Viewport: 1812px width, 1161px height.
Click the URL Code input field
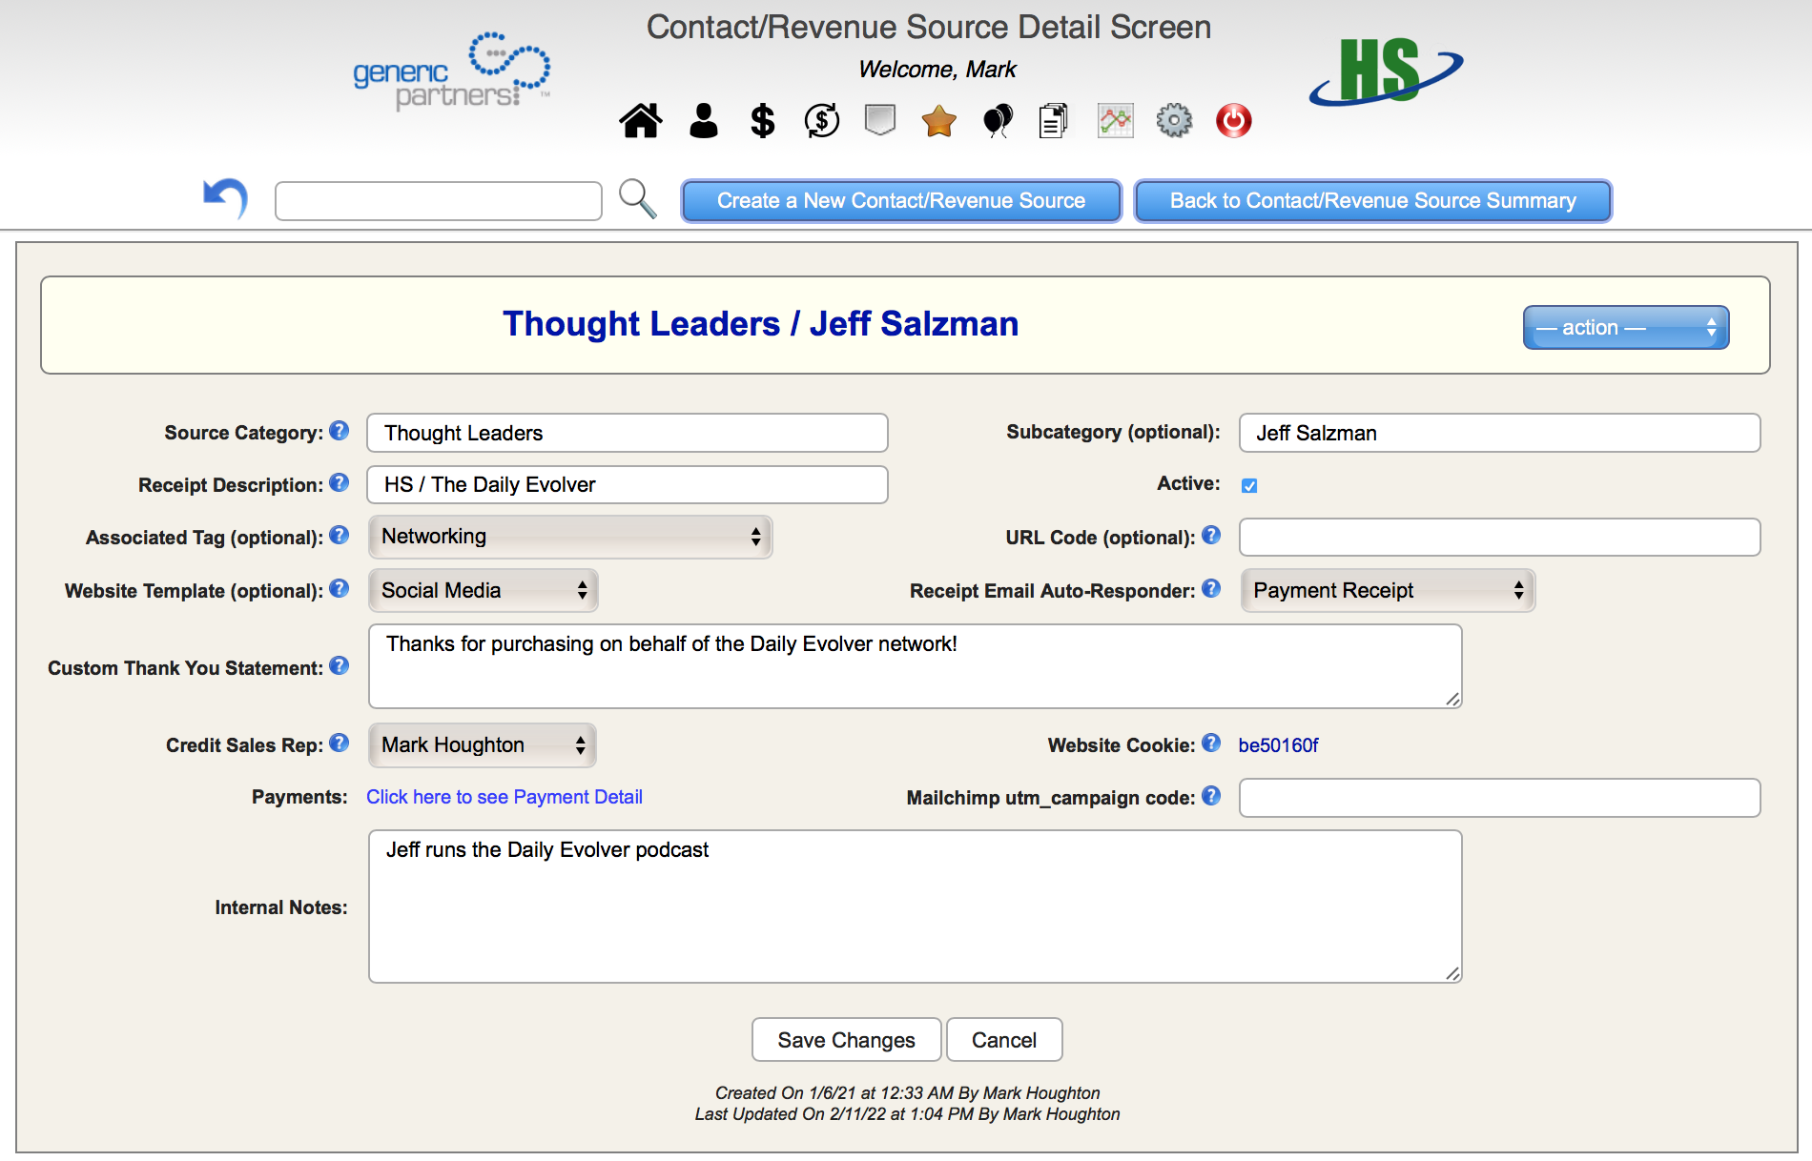[1499, 538]
